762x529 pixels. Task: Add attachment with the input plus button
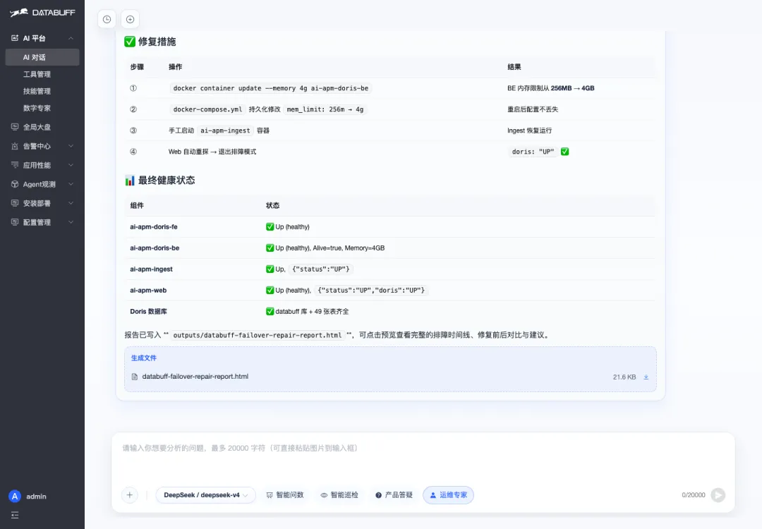click(x=130, y=495)
